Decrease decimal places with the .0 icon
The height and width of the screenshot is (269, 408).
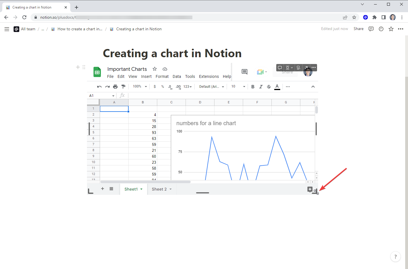click(170, 86)
